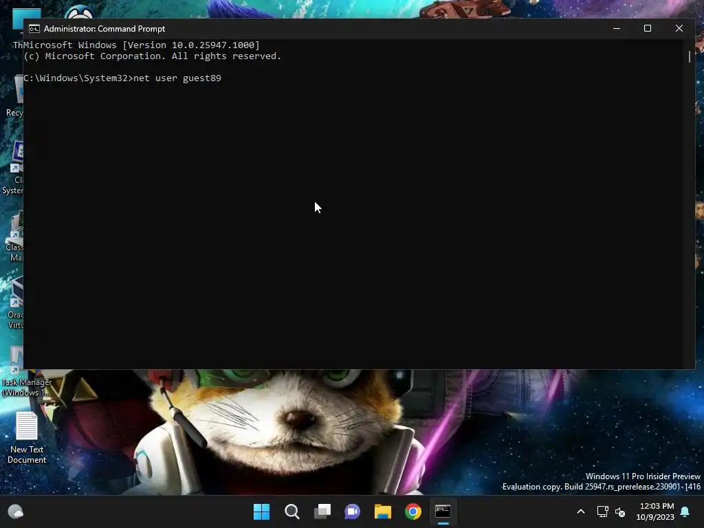Open taskbar Search
Viewport: 704px width, 528px height.
291,511
